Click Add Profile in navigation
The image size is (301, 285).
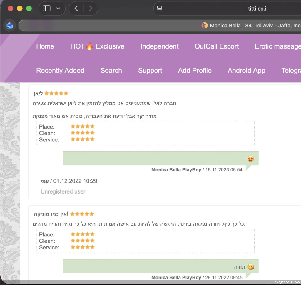195,71
